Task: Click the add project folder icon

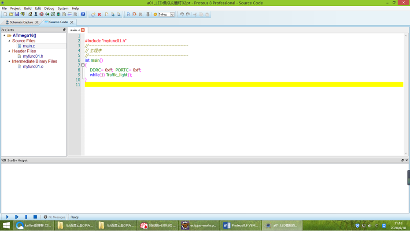Action: tap(93, 15)
